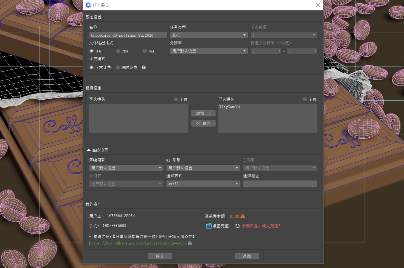Screen dimensions: 404x268
Task: Click the app logo in title bar
Action: tap(88, 5)
